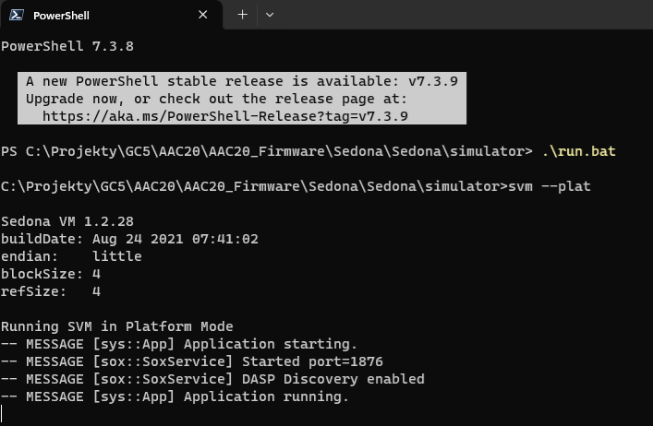Click the "Running SVM in Platform Mode" line

click(117, 326)
